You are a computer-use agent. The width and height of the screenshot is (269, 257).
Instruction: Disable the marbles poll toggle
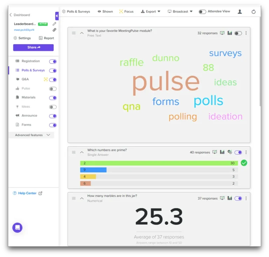[x=238, y=198]
